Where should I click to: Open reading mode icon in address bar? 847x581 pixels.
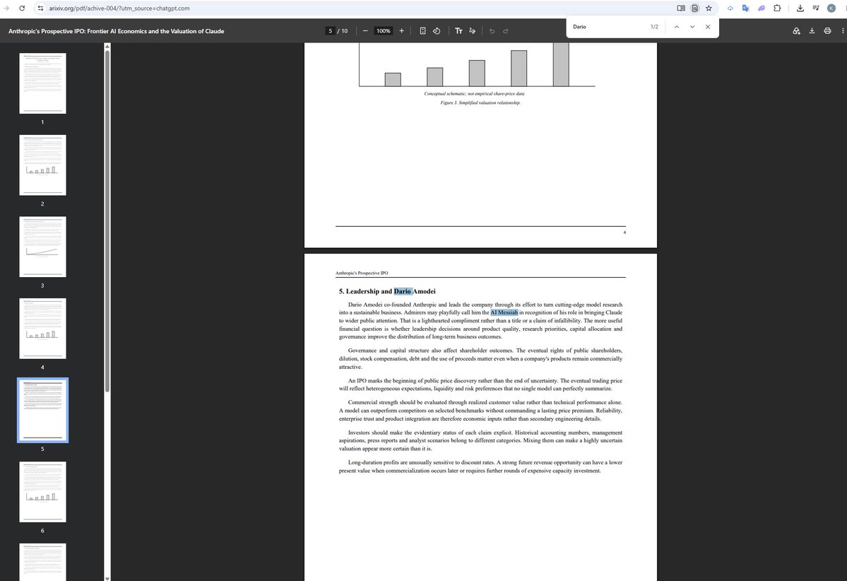pos(680,8)
